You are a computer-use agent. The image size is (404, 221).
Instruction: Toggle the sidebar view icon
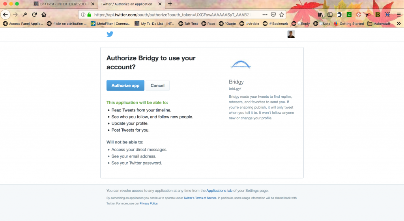pos(330,15)
